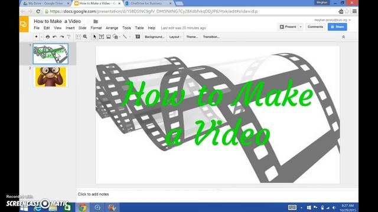Click the slide title text 'How to Make a Video'
Viewport: 378px width, 212px height.
(218, 114)
